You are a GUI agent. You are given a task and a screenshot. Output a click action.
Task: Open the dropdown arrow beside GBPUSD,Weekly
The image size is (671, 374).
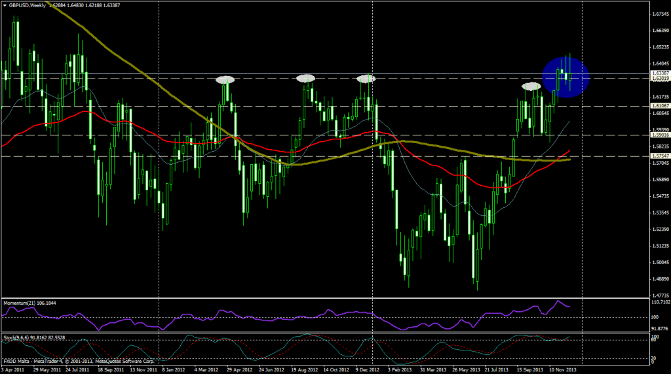5,5
